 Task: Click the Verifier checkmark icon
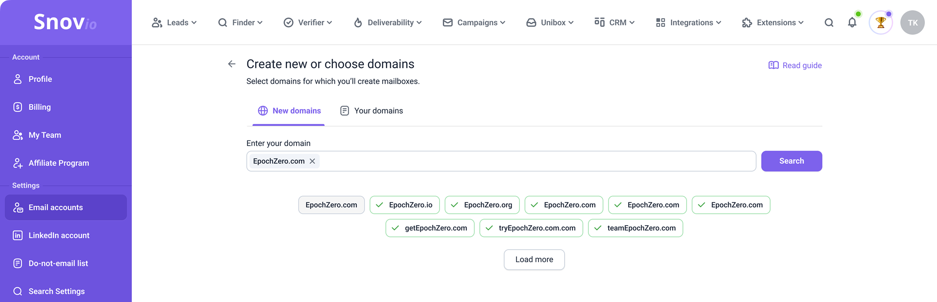[x=289, y=23]
